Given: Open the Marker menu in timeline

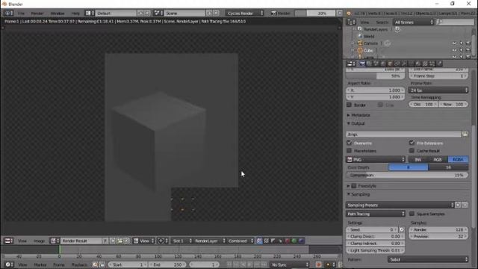Looking at the screenshot, I should (x=40, y=265).
